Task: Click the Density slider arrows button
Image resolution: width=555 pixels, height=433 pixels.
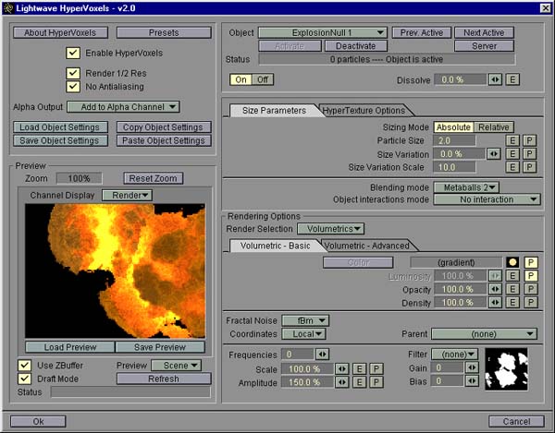Action: pos(495,302)
